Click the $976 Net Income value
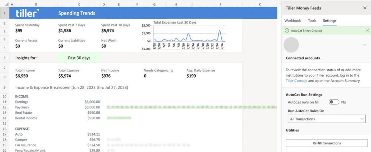This screenshot has height=152, width=371. point(106,76)
